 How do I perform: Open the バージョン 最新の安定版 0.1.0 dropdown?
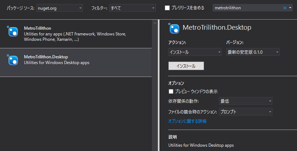253,52
